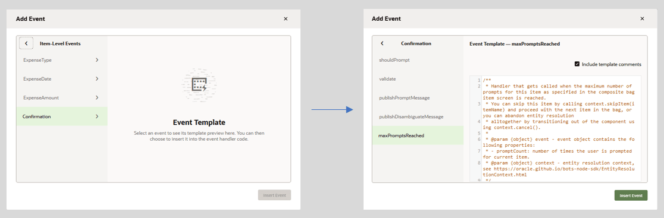This screenshot has width=664, height=218.
Task: Click the Item-Level Events header text
Action: pyautogui.click(x=60, y=43)
